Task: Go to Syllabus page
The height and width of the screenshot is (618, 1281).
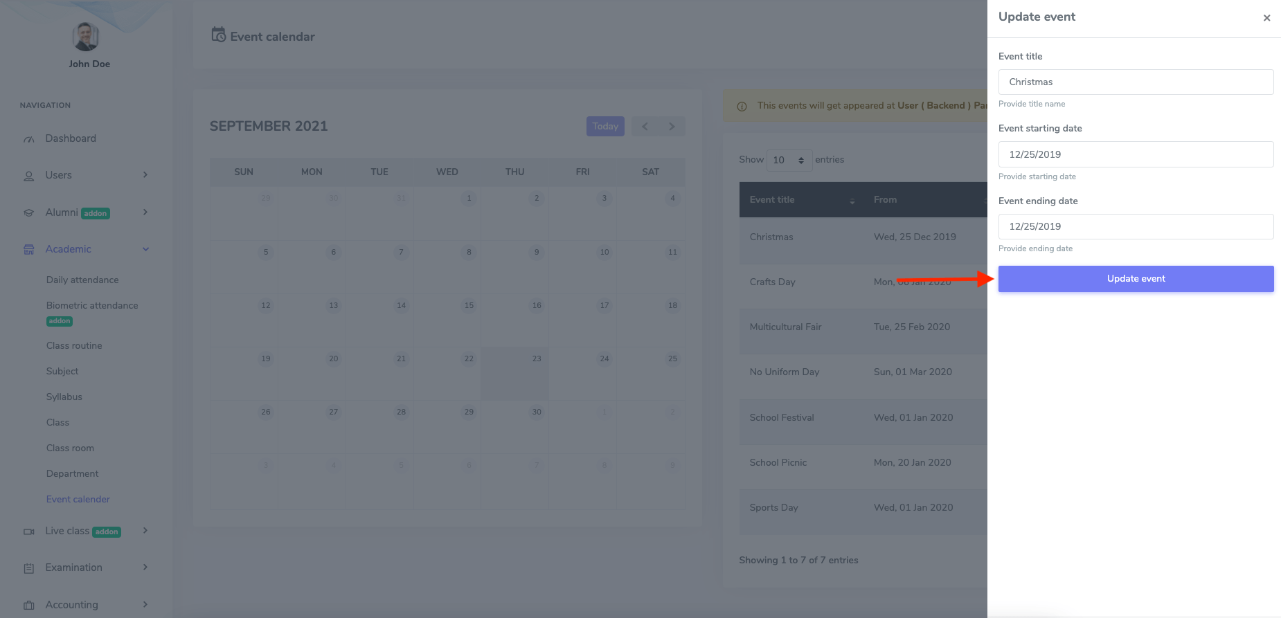Action: pyautogui.click(x=64, y=397)
